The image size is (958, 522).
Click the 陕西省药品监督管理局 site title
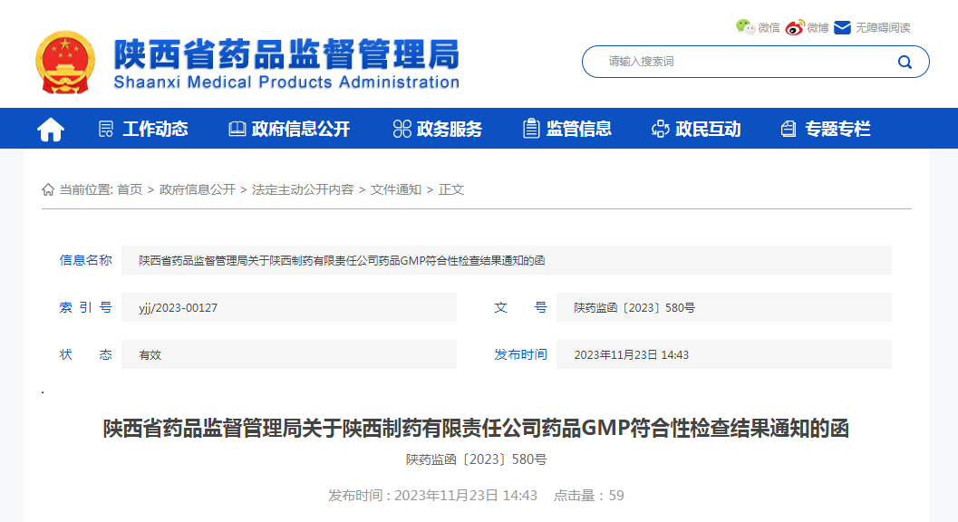(x=286, y=53)
